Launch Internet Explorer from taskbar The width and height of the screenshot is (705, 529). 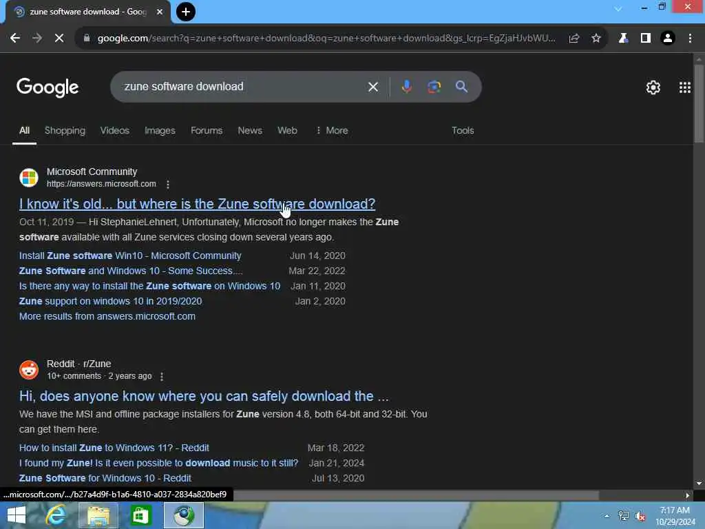pyautogui.click(x=56, y=515)
